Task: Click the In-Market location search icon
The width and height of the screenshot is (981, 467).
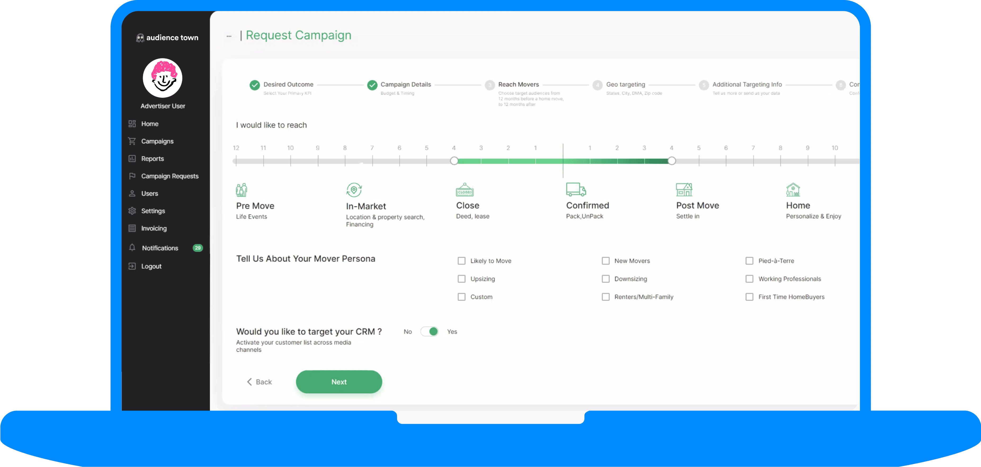Action: click(354, 190)
